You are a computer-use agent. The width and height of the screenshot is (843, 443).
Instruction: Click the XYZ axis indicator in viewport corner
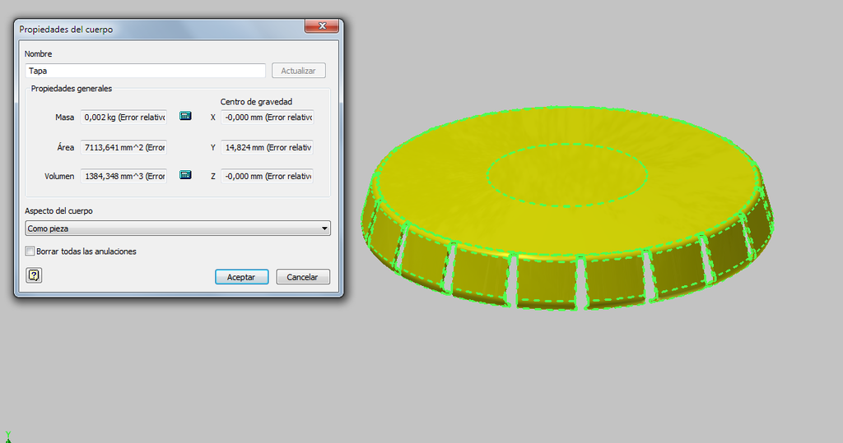point(7,436)
